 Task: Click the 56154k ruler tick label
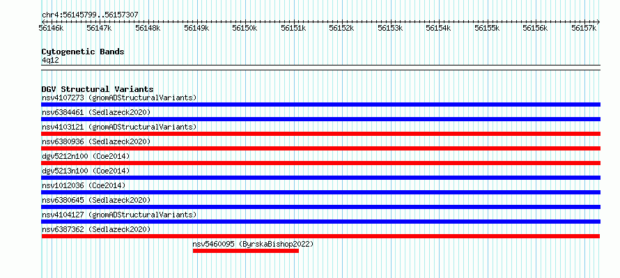(x=438, y=28)
